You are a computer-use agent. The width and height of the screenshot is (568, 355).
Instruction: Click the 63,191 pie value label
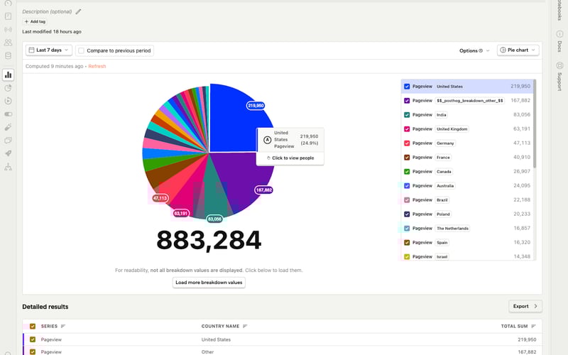(x=181, y=214)
